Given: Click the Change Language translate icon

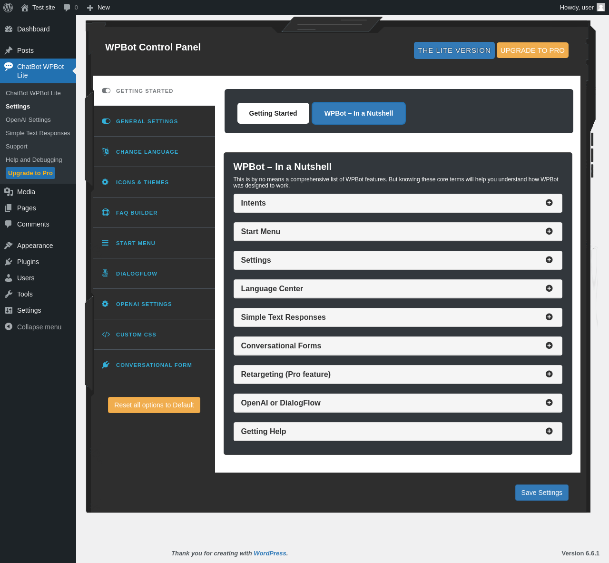Looking at the screenshot, I should 105,152.
